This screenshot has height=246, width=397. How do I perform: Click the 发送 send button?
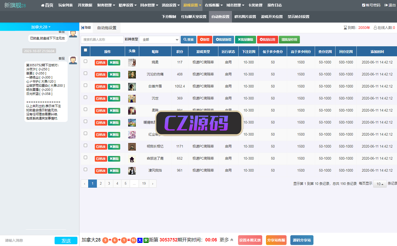point(66,240)
